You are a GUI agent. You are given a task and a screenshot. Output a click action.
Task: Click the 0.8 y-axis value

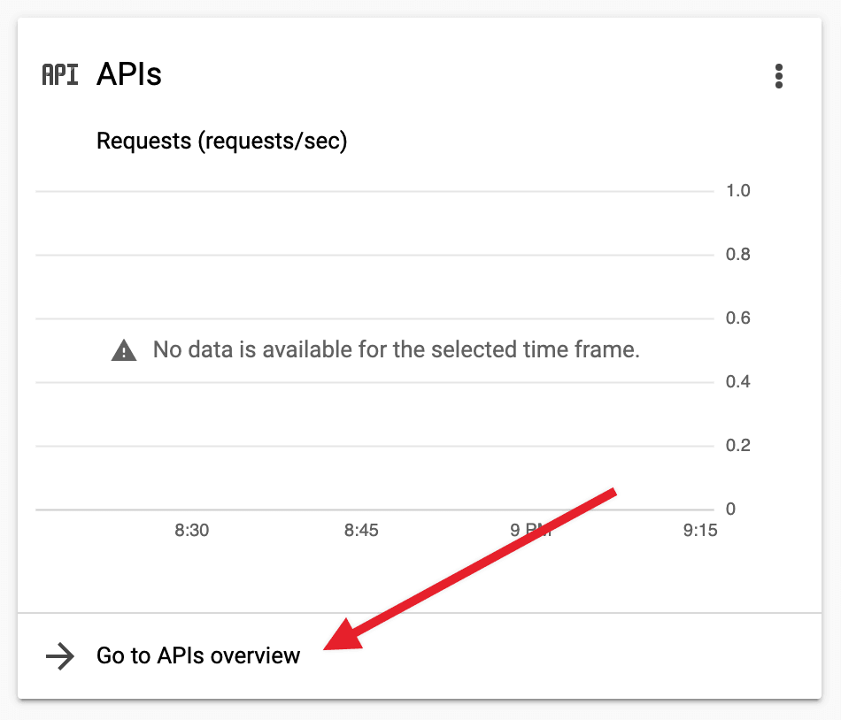[x=737, y=255]
